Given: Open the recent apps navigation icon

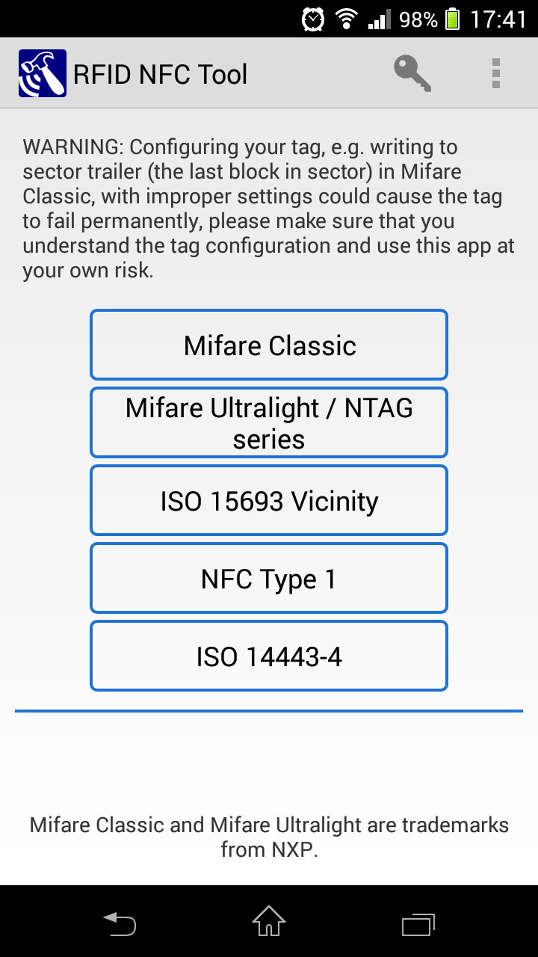Looking at the screenshot, I should click(x=418, y=924).
